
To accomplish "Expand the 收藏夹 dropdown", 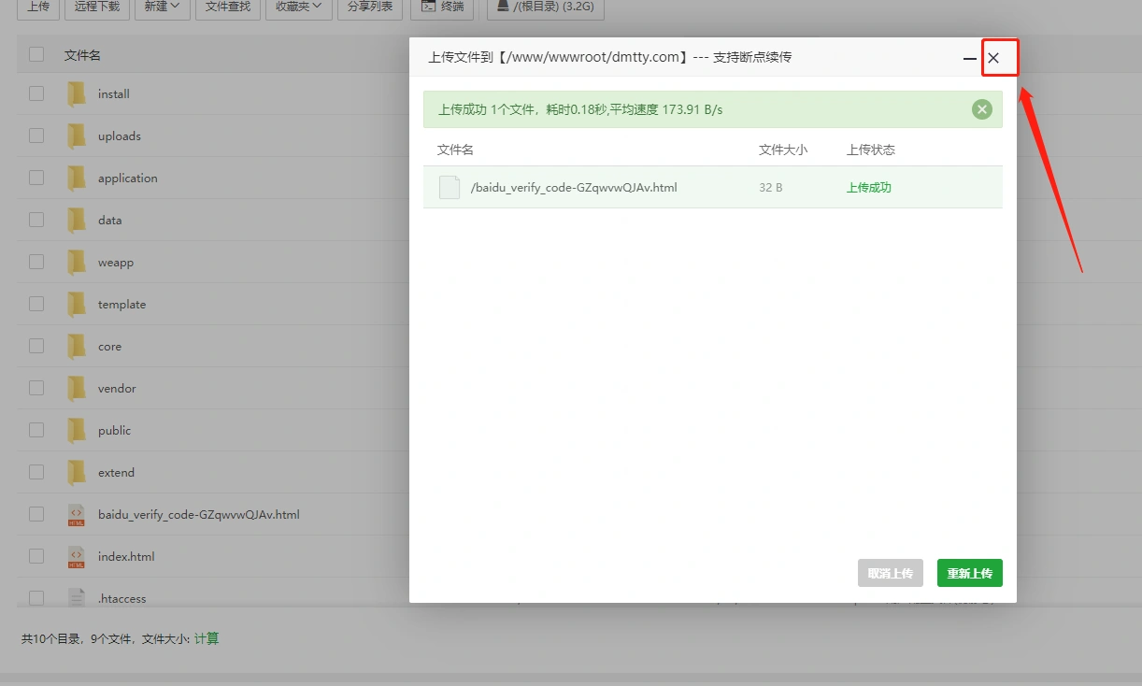I will tap(298, 7).
